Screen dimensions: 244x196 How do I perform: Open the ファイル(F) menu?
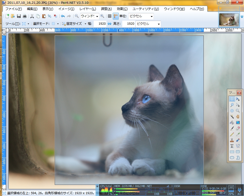coord(13,9)
